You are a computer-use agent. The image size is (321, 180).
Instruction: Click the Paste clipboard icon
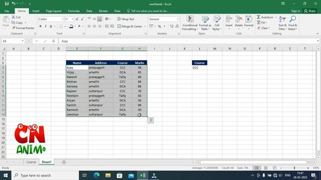[x=6, y=20]
